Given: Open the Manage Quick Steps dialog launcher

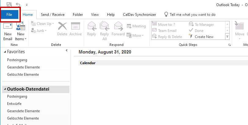Looking at the screenshot, I should pyautogui.click(x=229, y=45).
